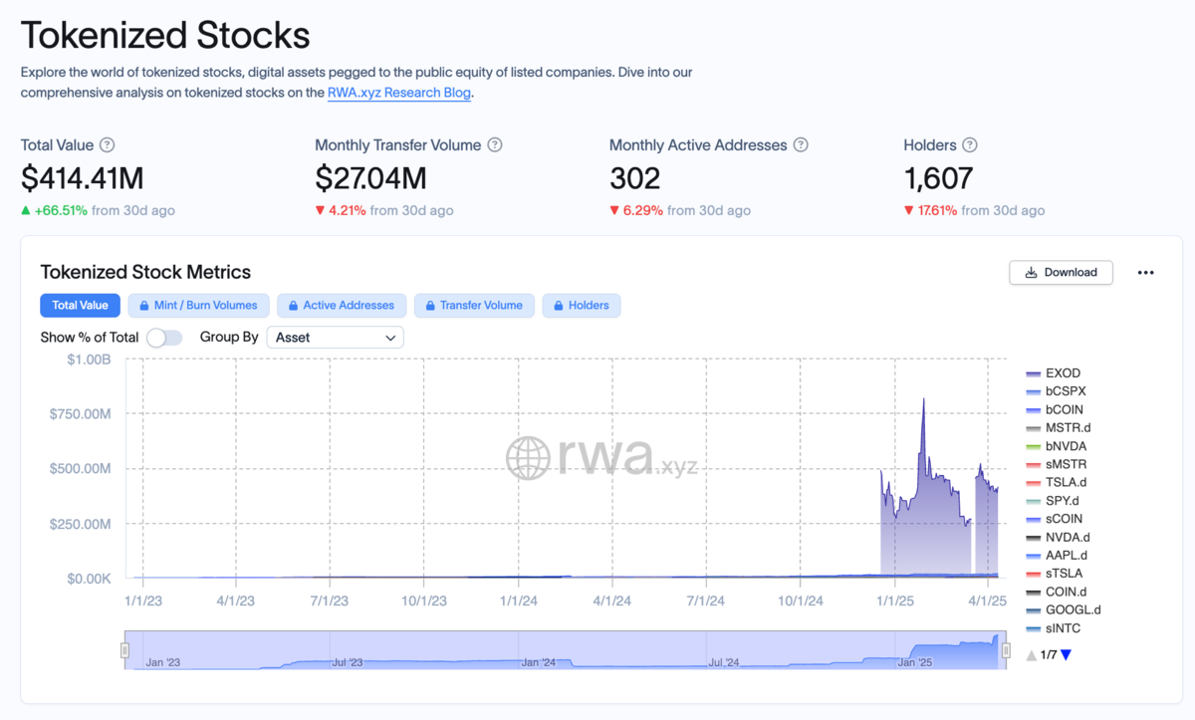Toggle EXOD series in the legend

click(1054, 373)
